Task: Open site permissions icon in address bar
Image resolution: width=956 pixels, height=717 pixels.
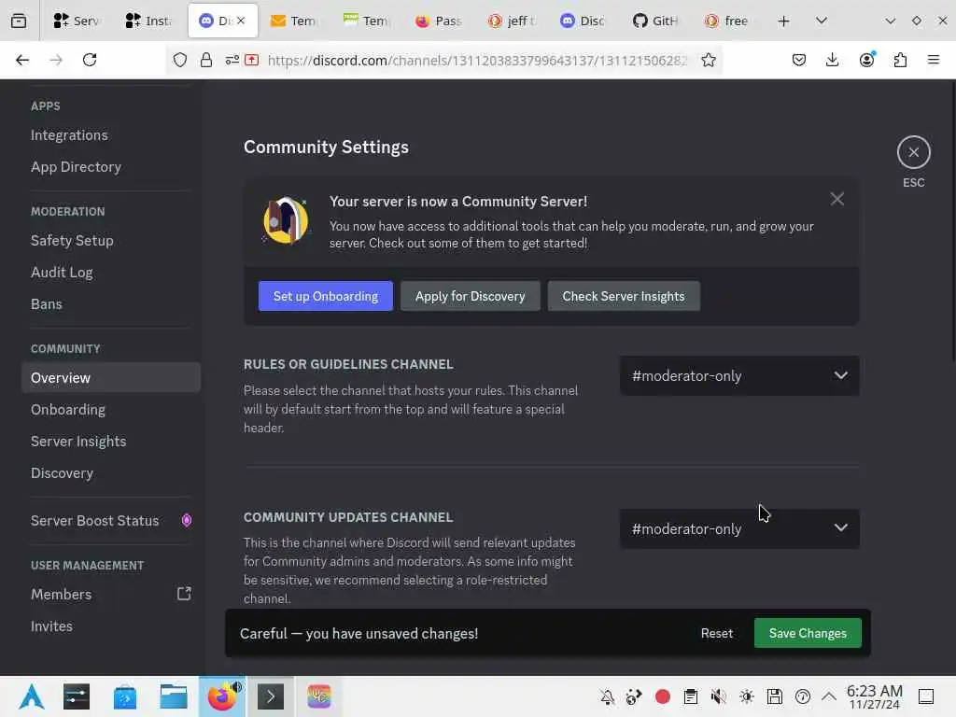Action: tap(232, 61)
